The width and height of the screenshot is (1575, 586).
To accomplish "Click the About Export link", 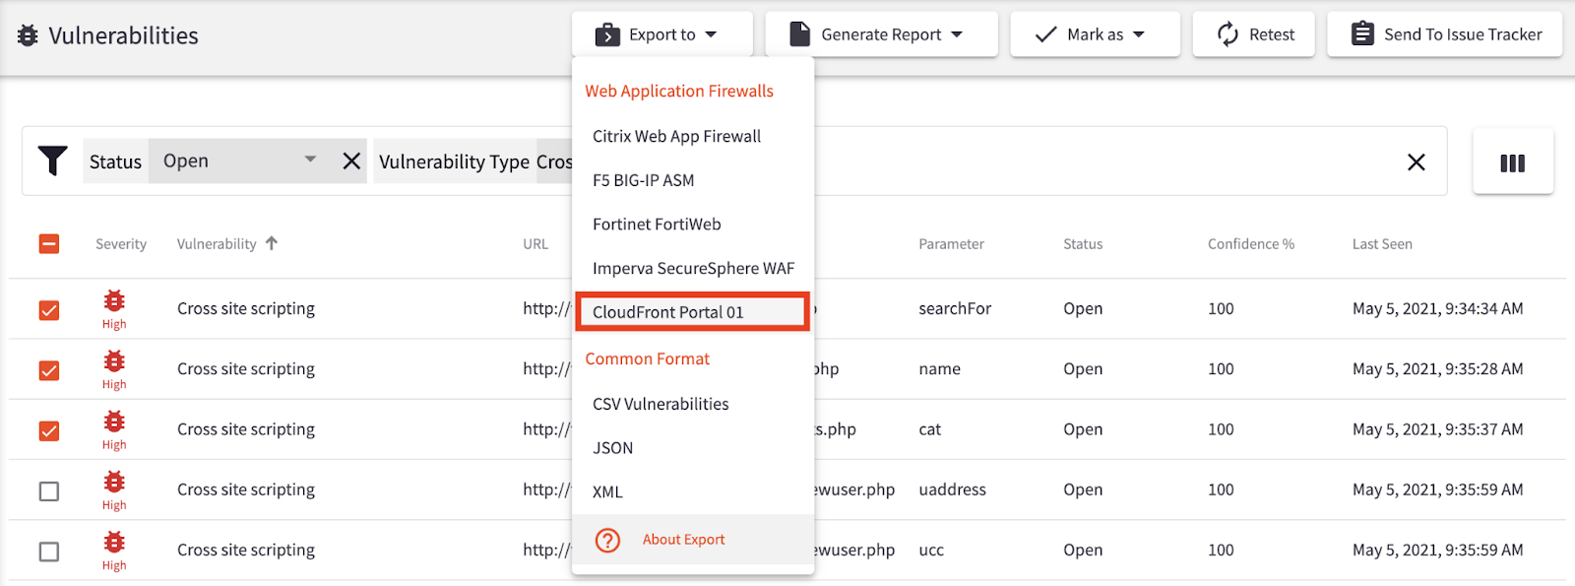I will click(683, 540).
